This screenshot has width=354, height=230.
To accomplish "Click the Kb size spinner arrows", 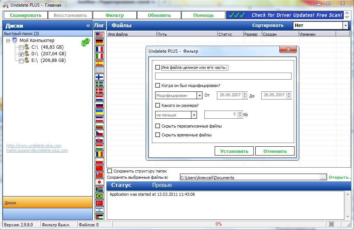I will click(x=240, y=115).
